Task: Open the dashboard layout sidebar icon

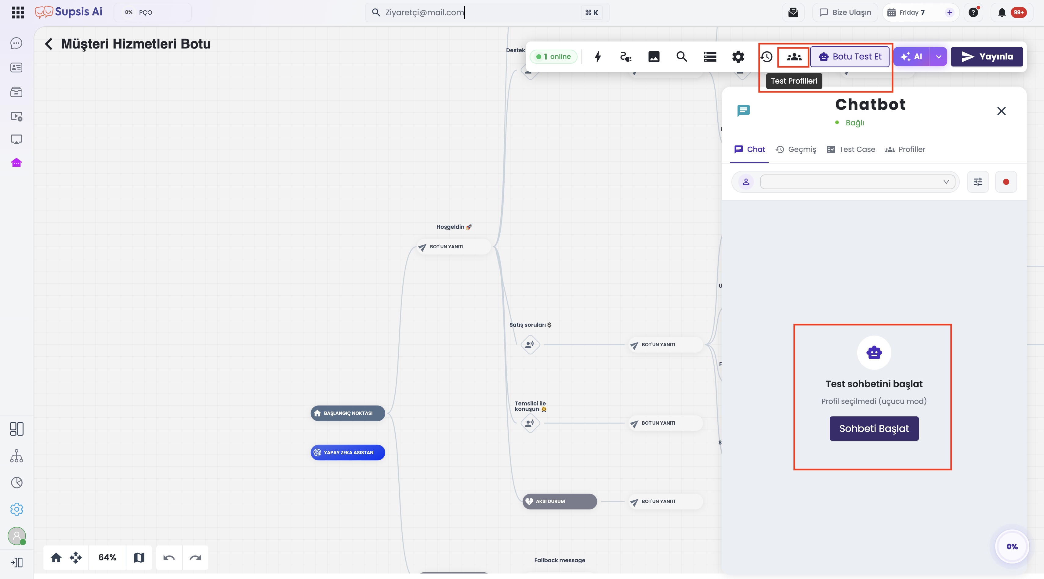Action: (16, 429)
